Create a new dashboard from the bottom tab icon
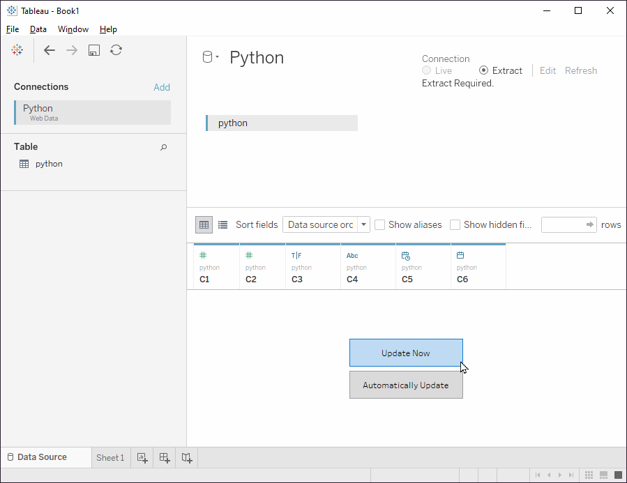627x483 pixels. pyautogui.click(x=165, y=458)
